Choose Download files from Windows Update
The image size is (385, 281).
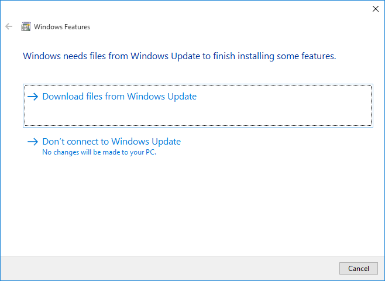119,97
